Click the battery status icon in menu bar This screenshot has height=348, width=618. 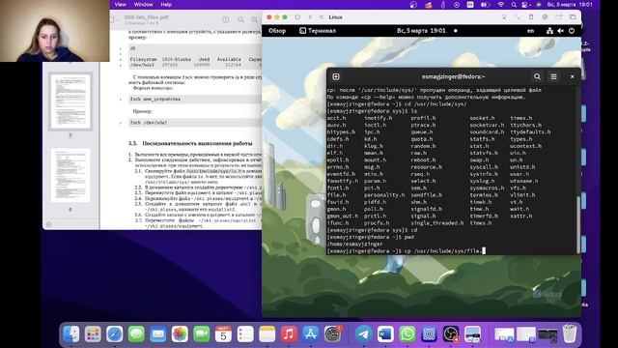[485, 5]
